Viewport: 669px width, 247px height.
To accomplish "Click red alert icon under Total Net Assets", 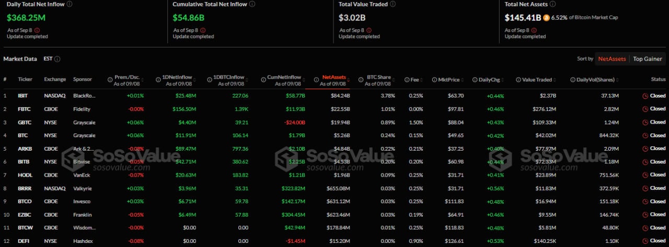I will [x=534, y=30].
